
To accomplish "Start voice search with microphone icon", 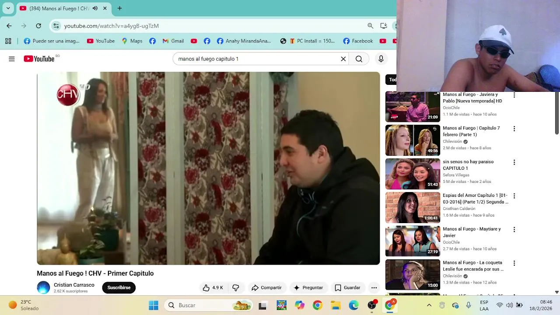I will [381, 59].
